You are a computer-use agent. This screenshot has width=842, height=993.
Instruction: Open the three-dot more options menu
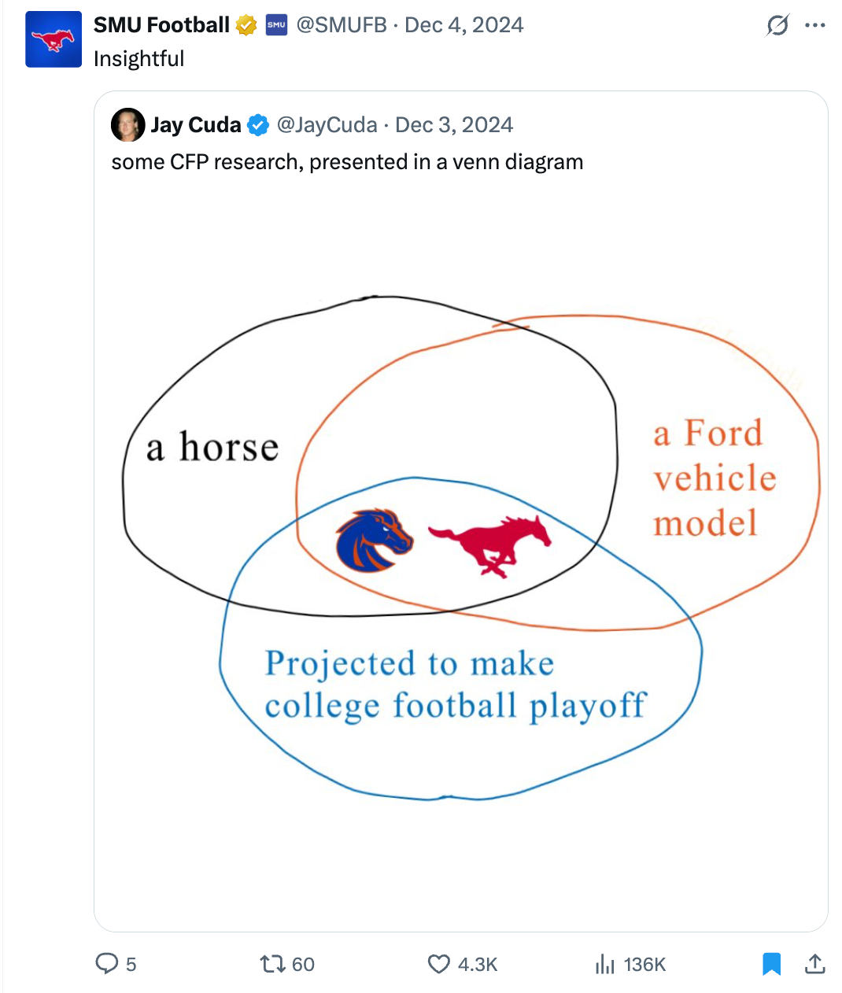coord(815,26)
